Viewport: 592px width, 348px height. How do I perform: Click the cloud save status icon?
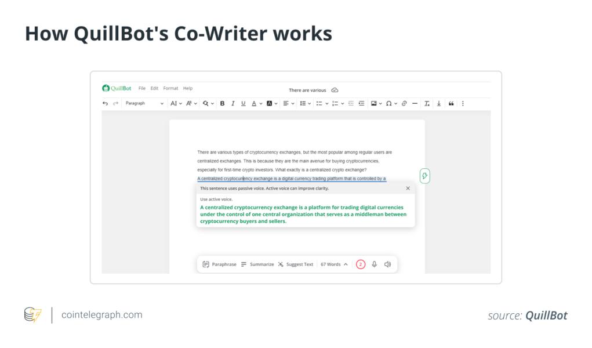(335, 90)
